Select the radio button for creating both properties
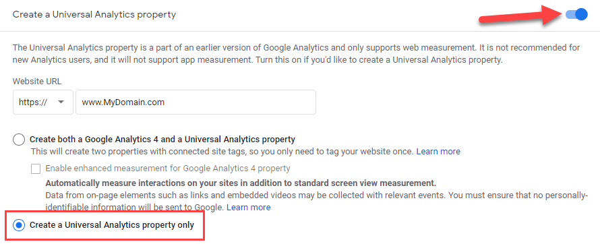 [18, 140]
